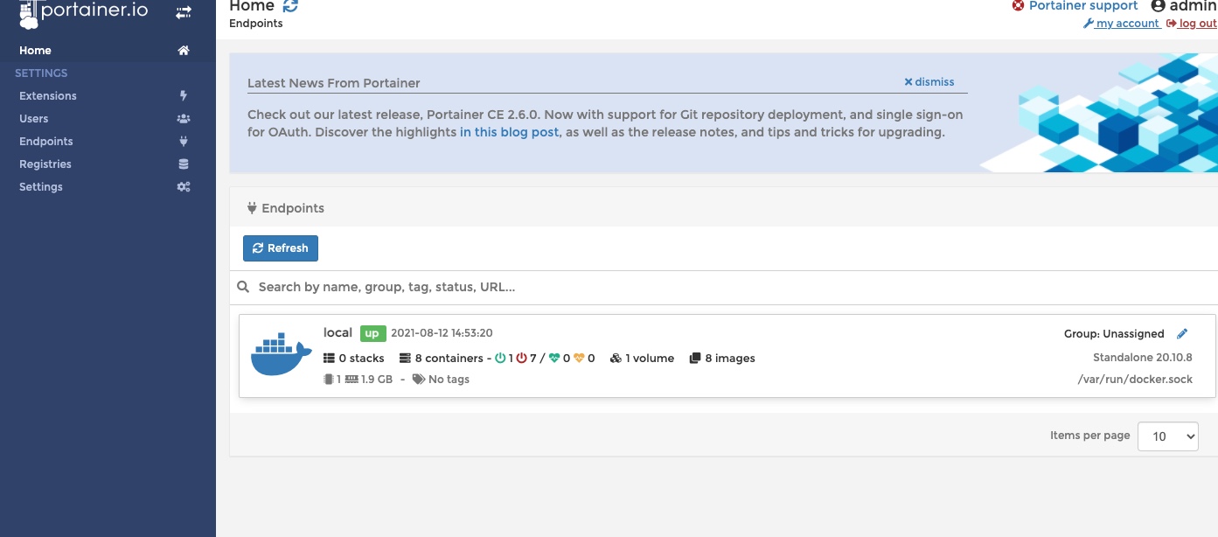The width and height of the screenshot is (1218, 537).
Task: Click the house icon next to Home
Action: pyautogui.click(x=183, y=51)
